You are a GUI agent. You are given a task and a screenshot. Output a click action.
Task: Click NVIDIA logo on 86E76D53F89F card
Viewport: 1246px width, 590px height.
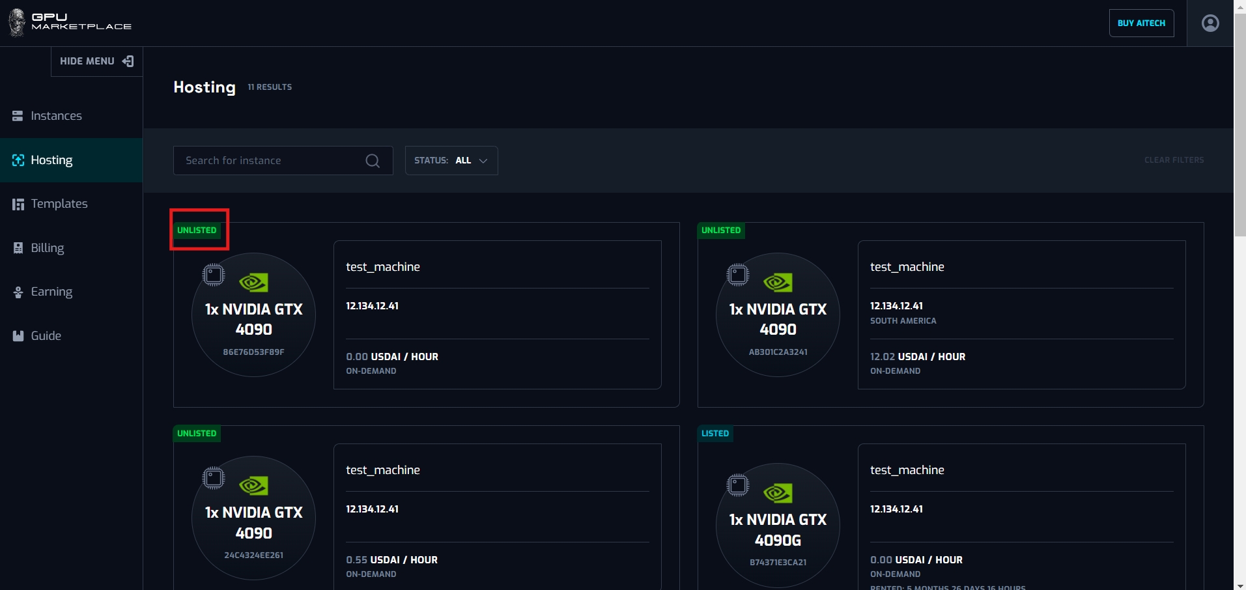[x=253, y=282]
